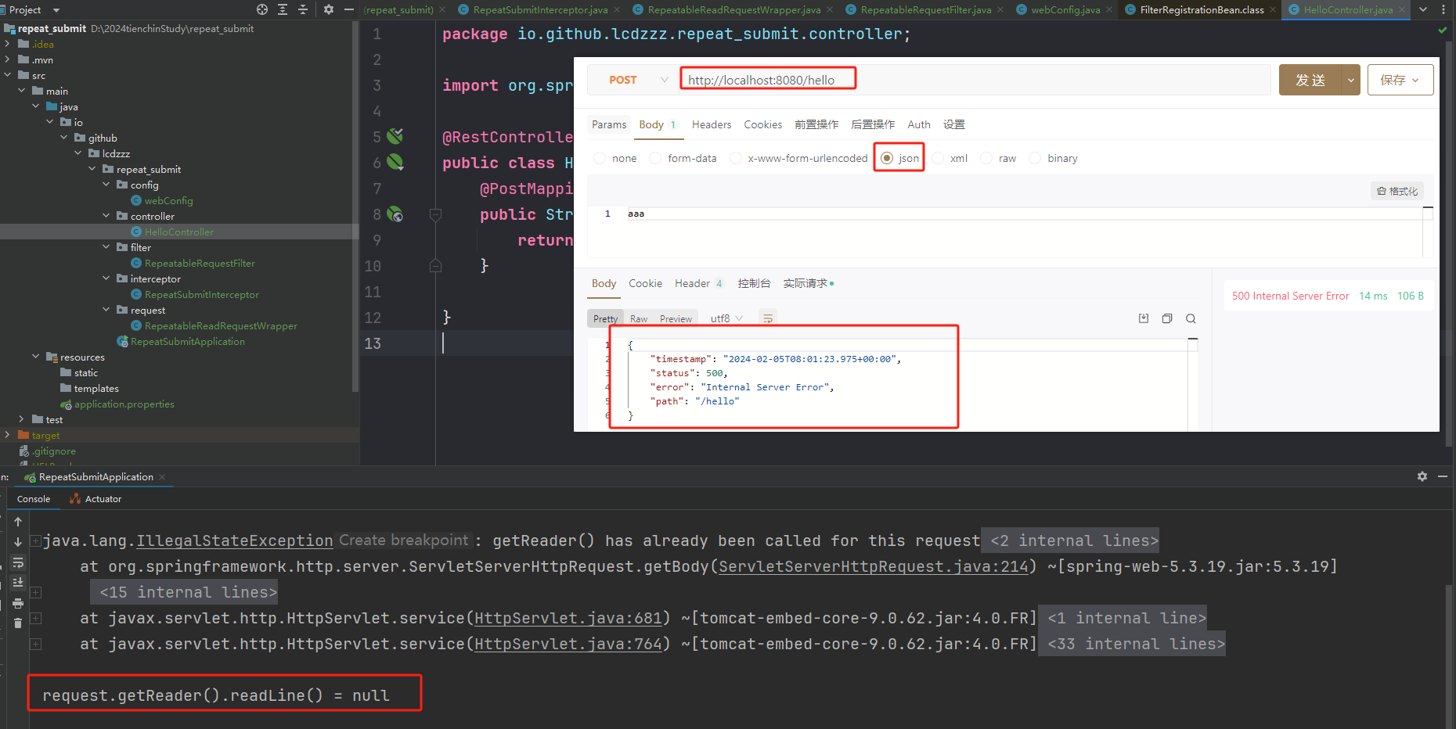The height and width of the screenshot is (729, 1456).
Task: Click the down arrow icon in the console toolbar
Action: (x=18, y=542)
